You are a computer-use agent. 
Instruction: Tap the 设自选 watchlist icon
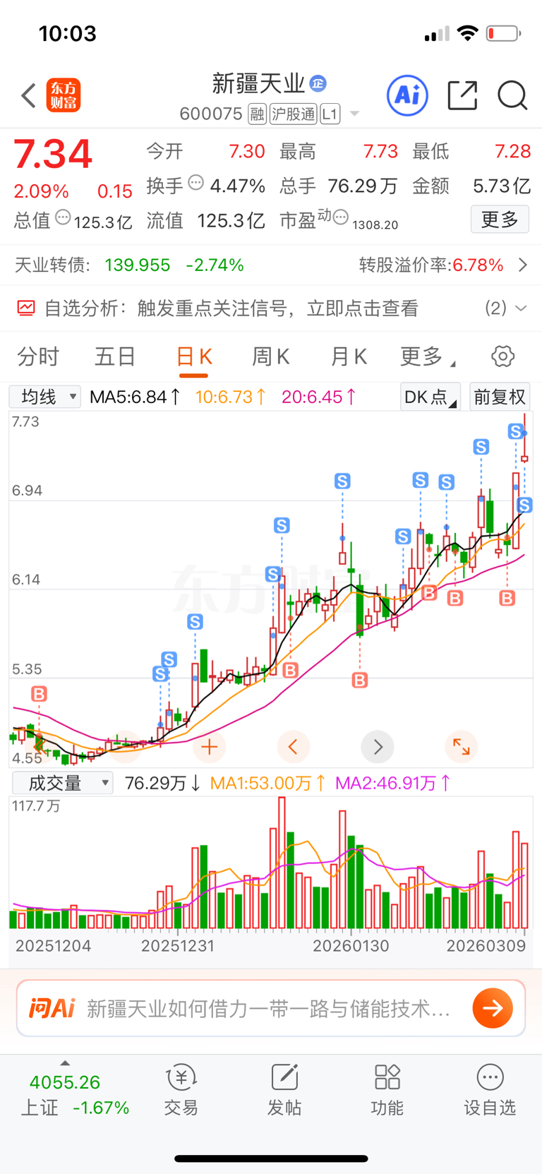click(490, 1091)
